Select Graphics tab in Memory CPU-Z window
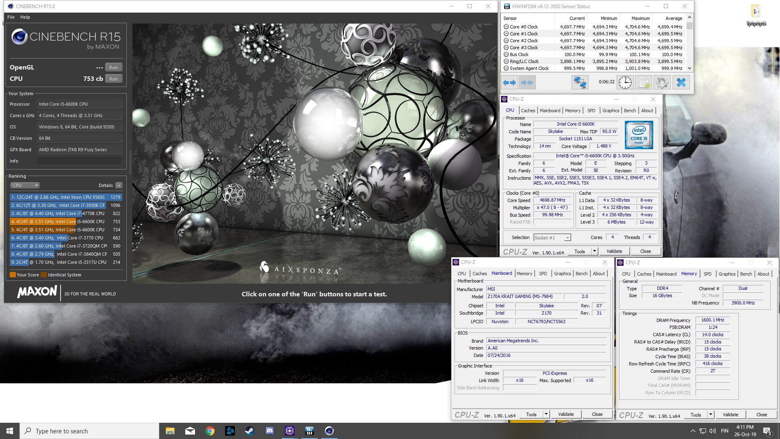Screen dimensions: 780x439 coord(727,274)
